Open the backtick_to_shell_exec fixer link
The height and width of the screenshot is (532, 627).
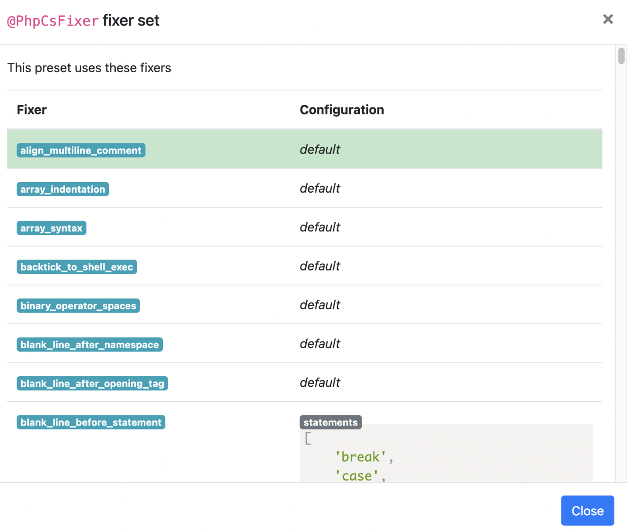[77, 266]
